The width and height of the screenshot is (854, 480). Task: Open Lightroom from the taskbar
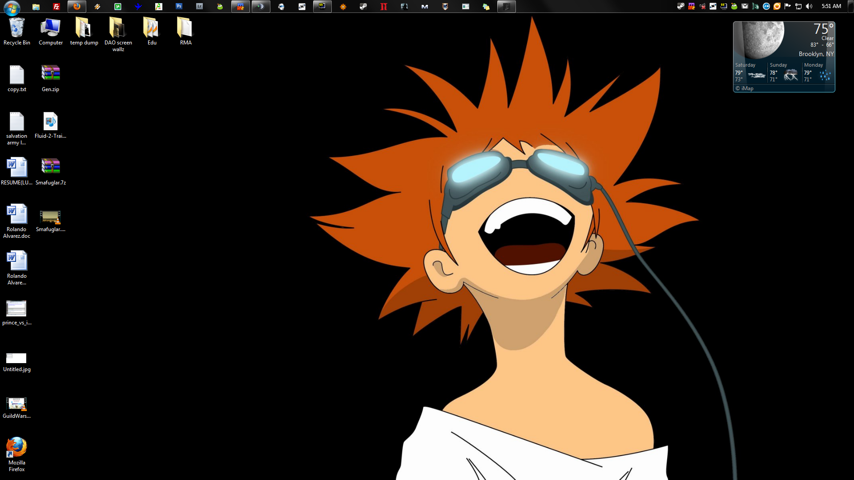pyautogui.click(x=200, y=7)
